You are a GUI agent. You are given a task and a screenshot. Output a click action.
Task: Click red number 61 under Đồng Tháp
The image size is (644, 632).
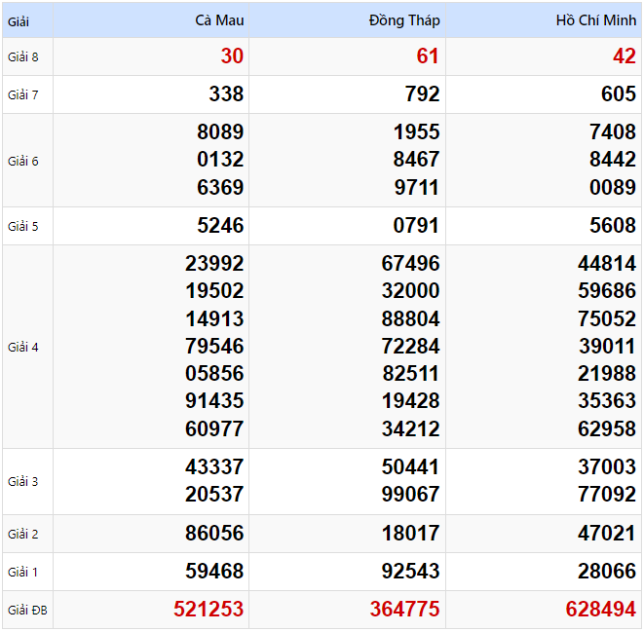click(428, 56)
